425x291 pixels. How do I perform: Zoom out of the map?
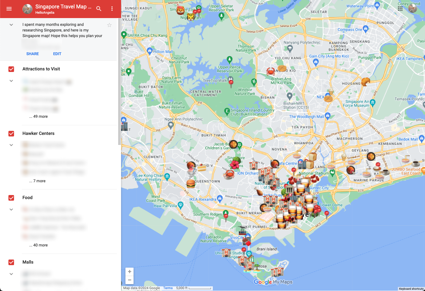[129, 280]
